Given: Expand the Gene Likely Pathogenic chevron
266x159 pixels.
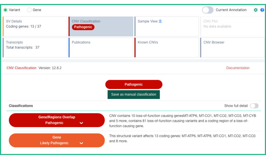Looking at the screenshot, I should coord(81,143).
